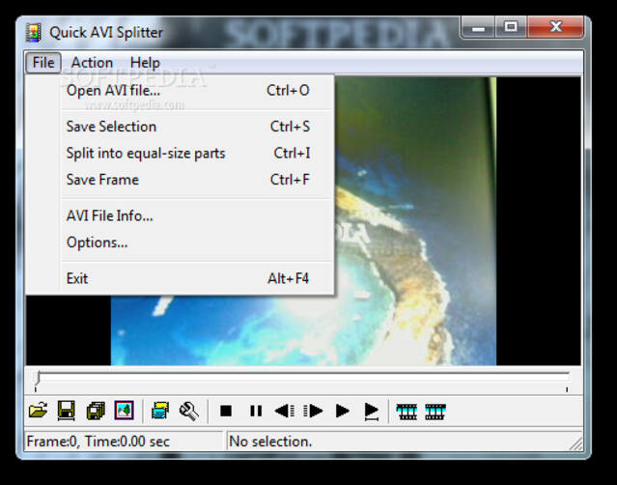Step forward one frame

(313, 411)
